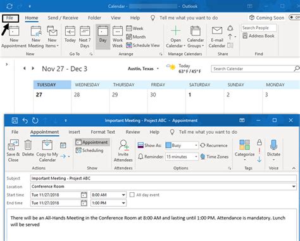The height and width of the screenshot is (241, 300).
Task: Open Calendar Groups dropdown
Action: 196,37
